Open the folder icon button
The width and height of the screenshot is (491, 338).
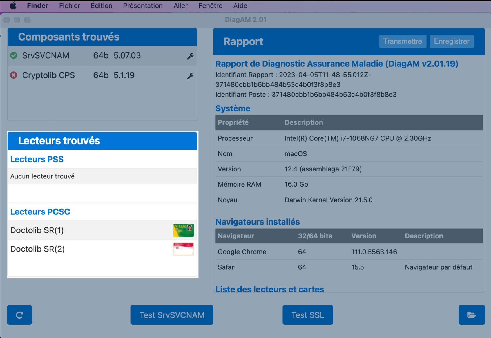[472, 315]
